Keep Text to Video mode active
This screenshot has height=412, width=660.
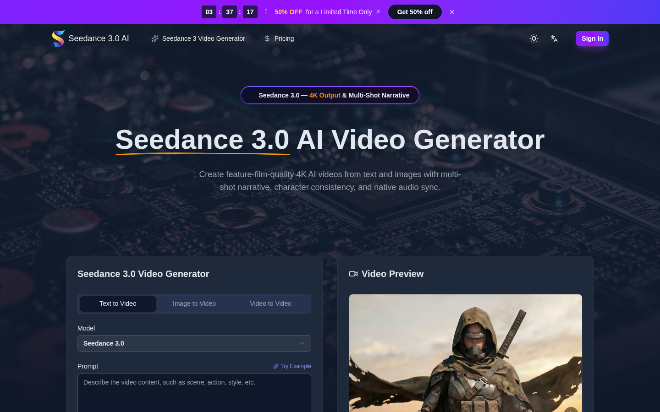[x=118, y=304]
